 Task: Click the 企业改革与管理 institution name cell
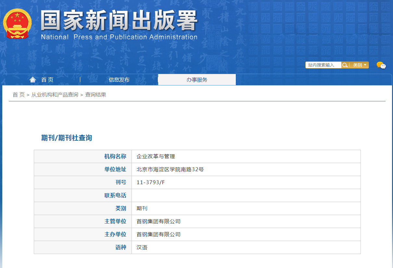click(156, 156)
